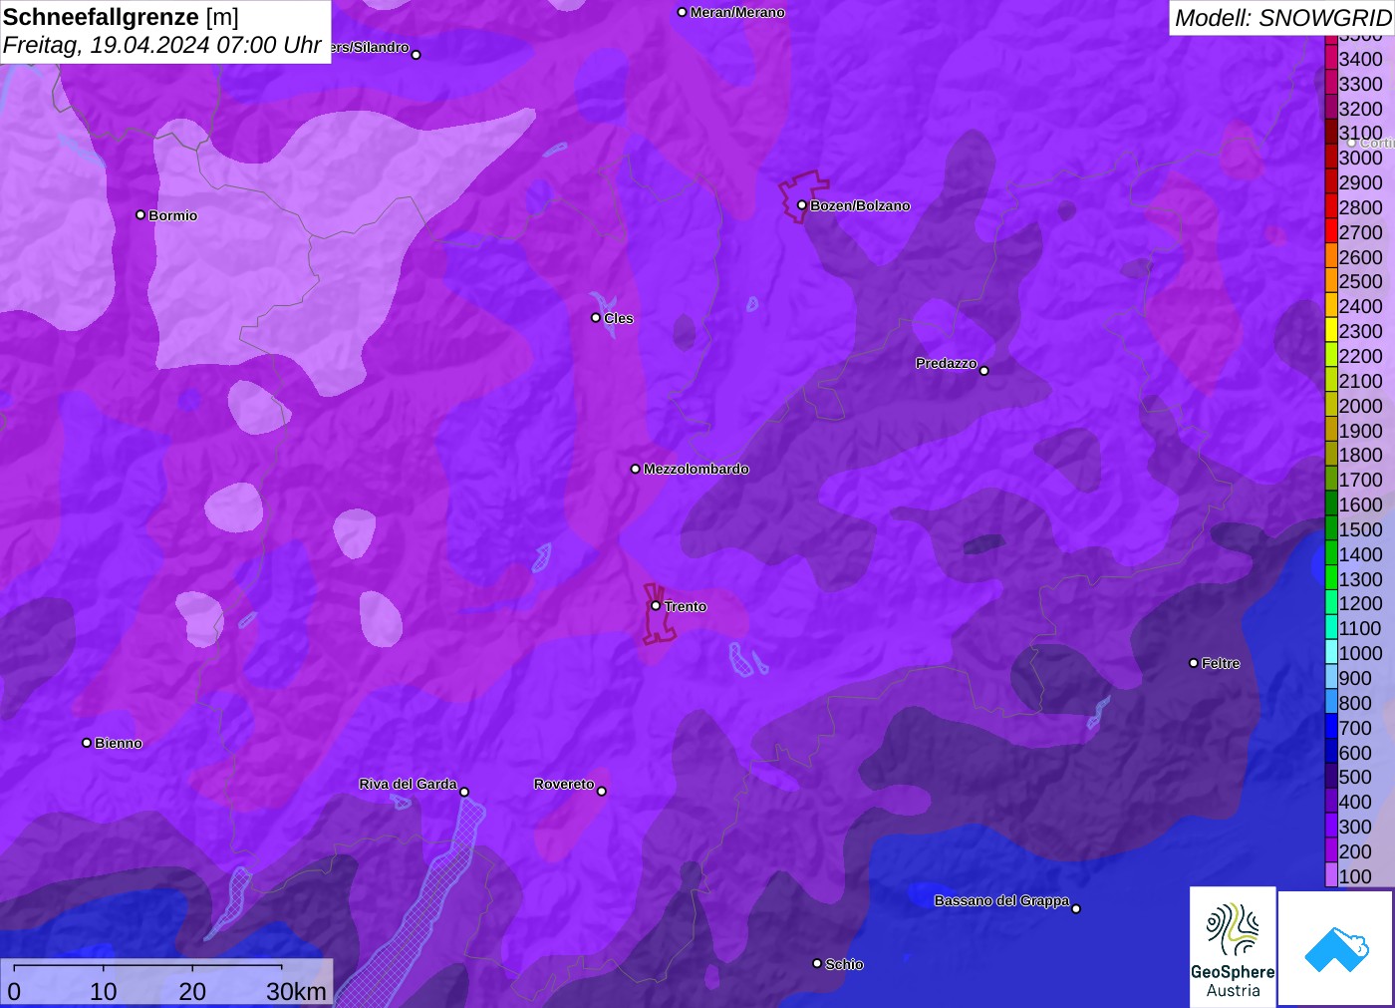The height and width of the screenshot is (1008, 1395).
Task: Click the 200 legend value label
Action: (1355, 851)
